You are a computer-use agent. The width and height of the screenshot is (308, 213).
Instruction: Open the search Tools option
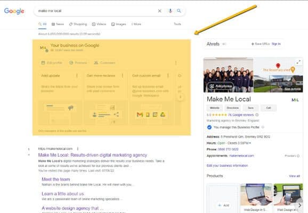[x=177, y=24]
